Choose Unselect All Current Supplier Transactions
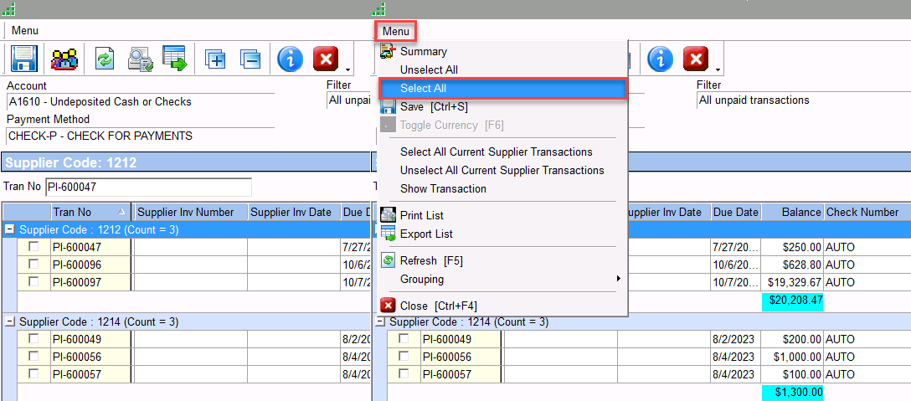The height and width of the screenshot is (401, 911). (502, 171)
